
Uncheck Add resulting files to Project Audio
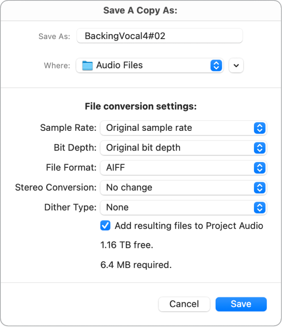tap(106, 226)
